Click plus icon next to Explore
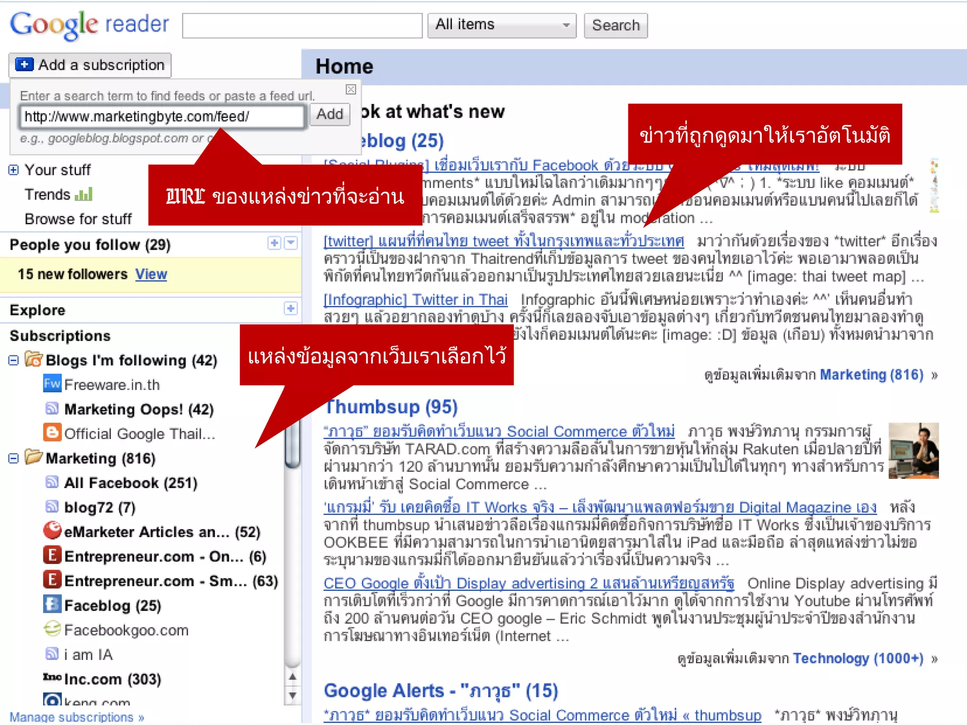Image resolution: width=967 pixels, height=725 pixels. (291, 308)
